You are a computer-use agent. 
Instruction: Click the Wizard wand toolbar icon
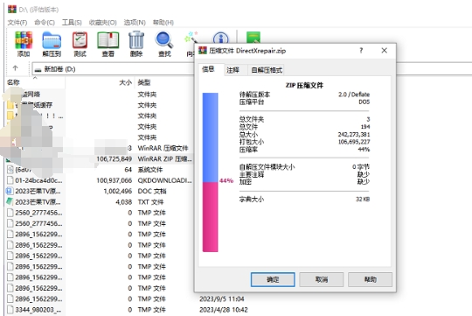[x=191, y=38]
